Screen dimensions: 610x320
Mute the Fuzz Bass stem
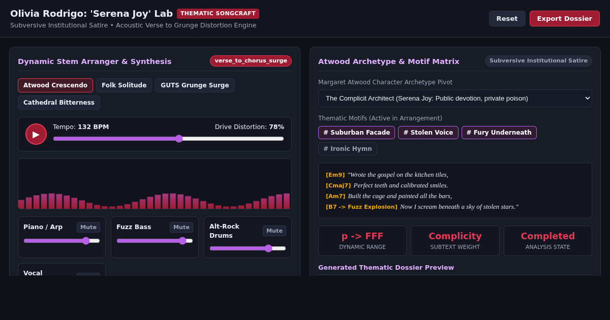181,227
